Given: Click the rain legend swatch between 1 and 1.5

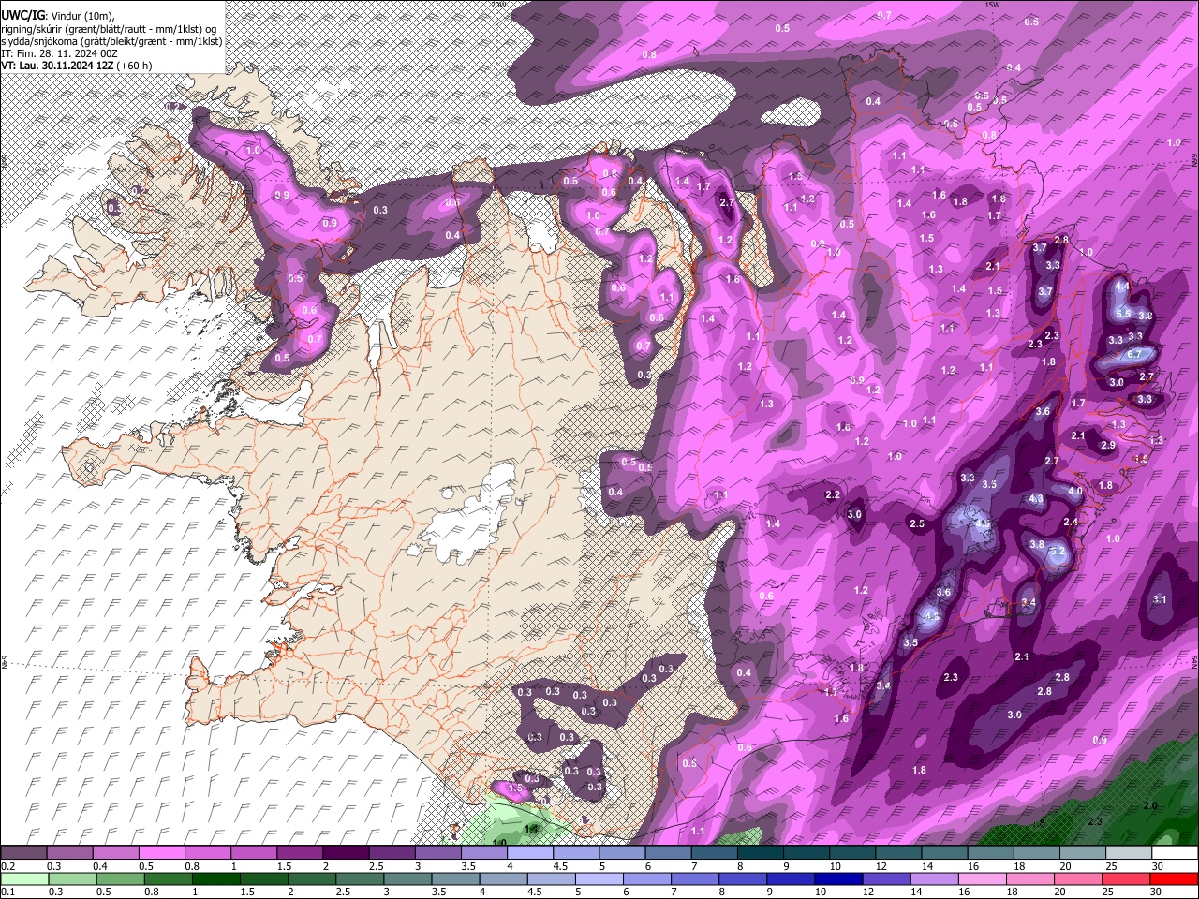Looking at the screenshot, I should 216,878.
